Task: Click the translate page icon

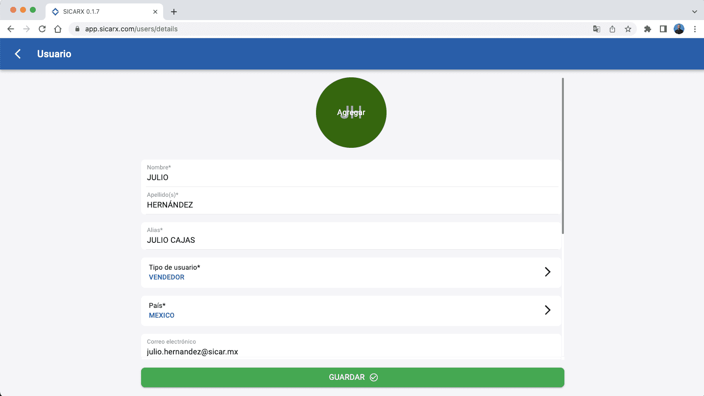Action: tap(596, 29)
